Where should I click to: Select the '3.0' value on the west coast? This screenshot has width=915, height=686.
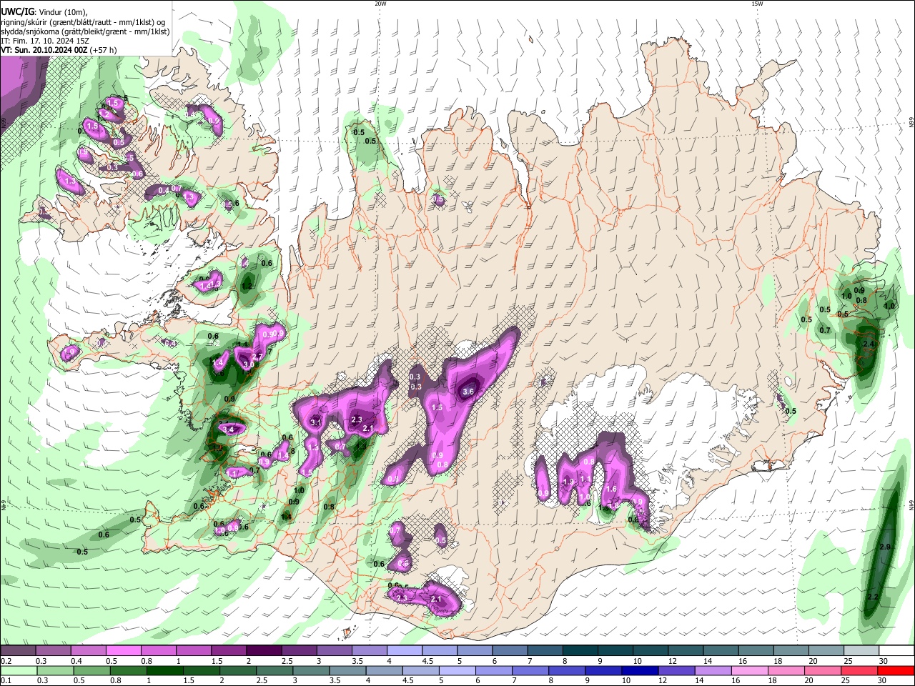248,364
